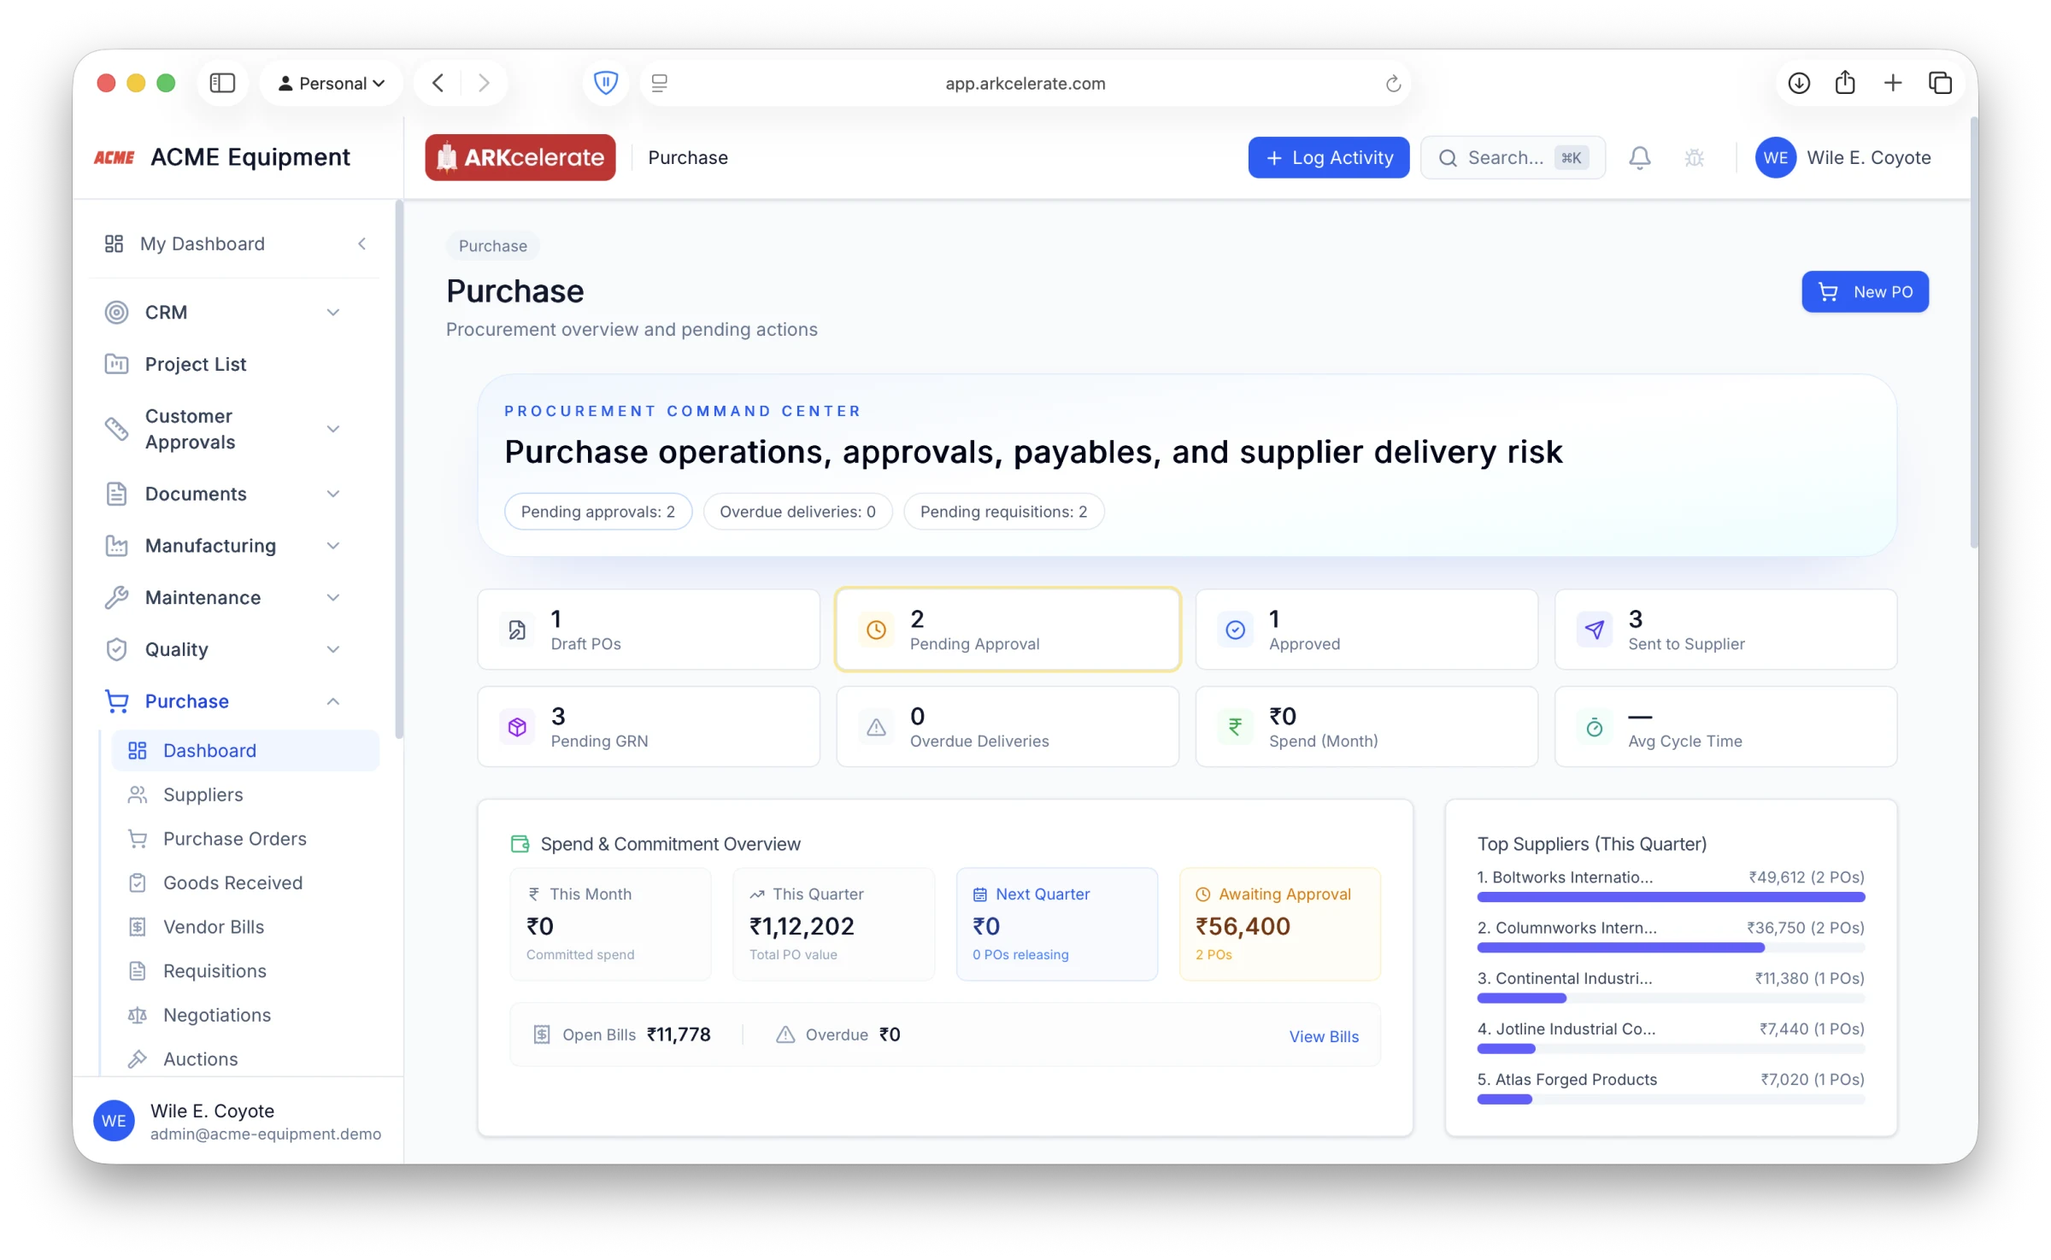Open Purchase Orders submenu item
Screen dimensions: 2051x1260
245,839
